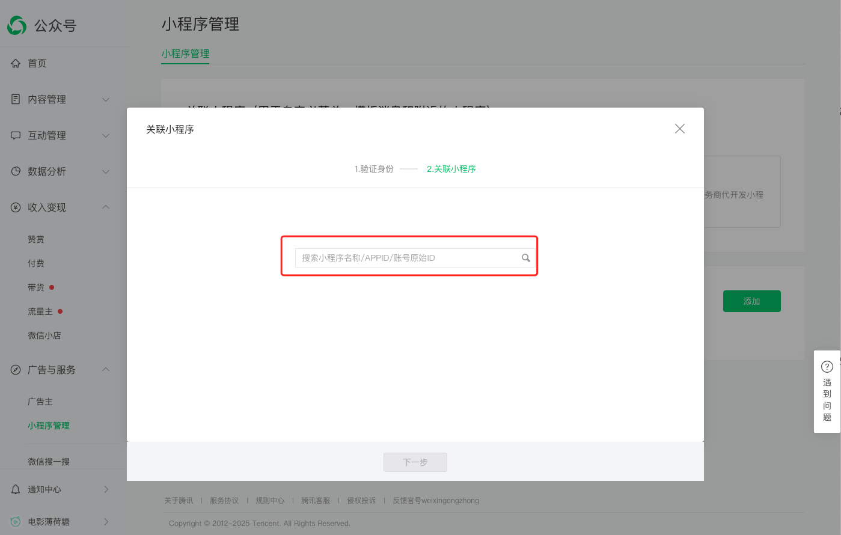Click the 公众号 logo icon
Screen dimensions: 841x535
click(x=17, y=25)
